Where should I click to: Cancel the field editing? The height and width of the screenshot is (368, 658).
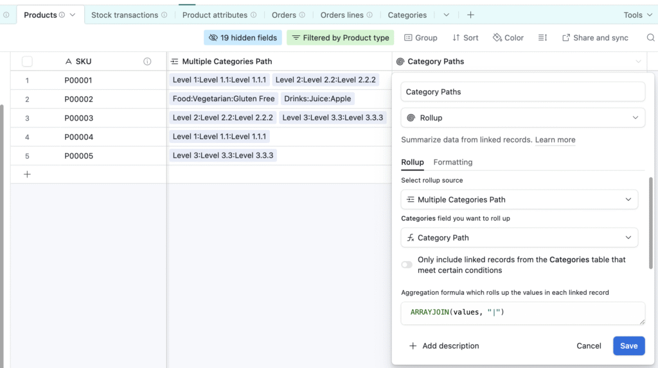[589, 346]
